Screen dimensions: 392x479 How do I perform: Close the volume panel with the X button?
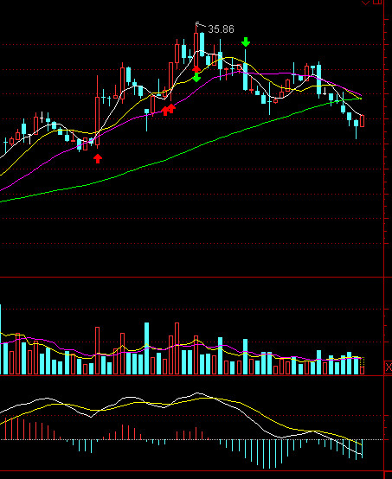tap(388, 367)
